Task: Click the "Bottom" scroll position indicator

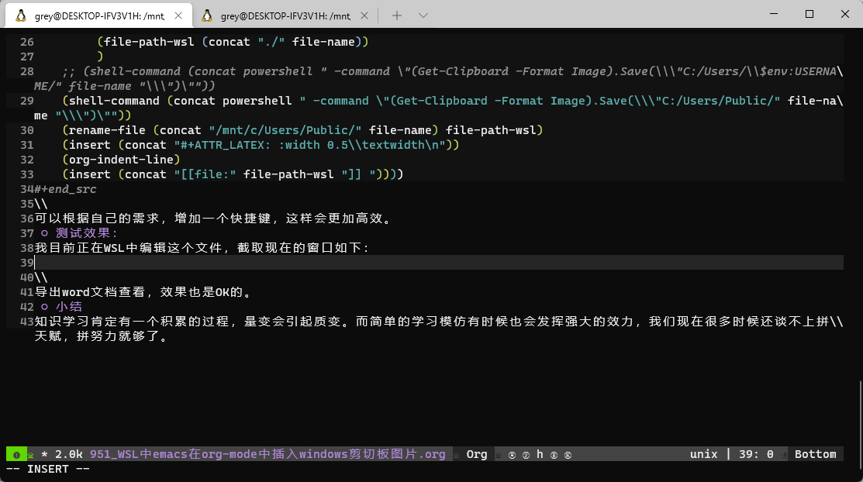Action: pos(815,454)
